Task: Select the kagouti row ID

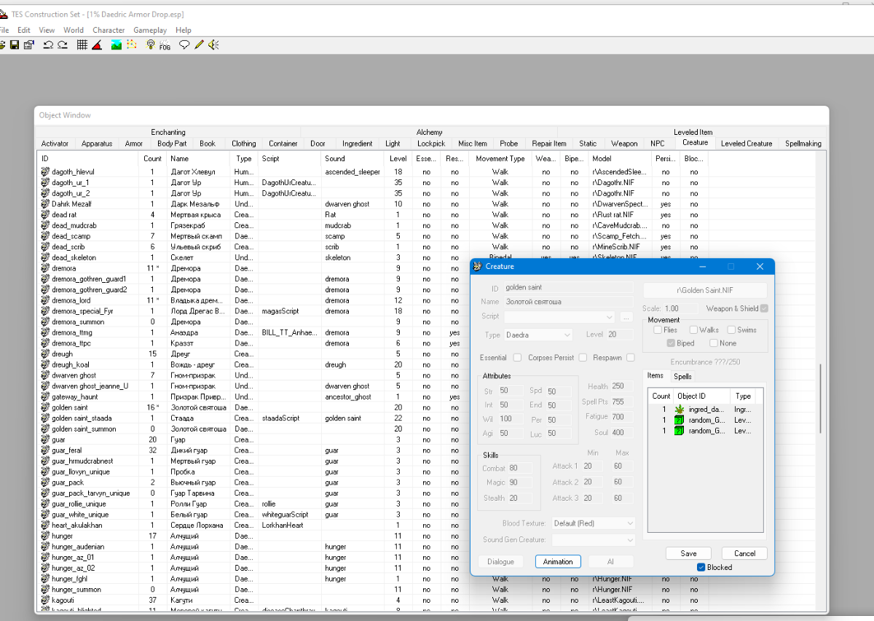Action: 63,601
